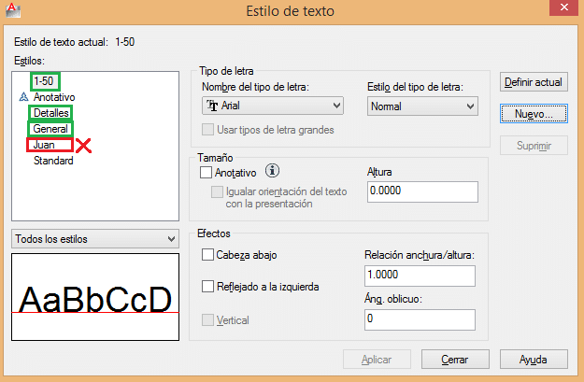Screen dimensions: 584x382
Task: Click the Áng. oblicuo input field
Action: [x=420, y=319]
